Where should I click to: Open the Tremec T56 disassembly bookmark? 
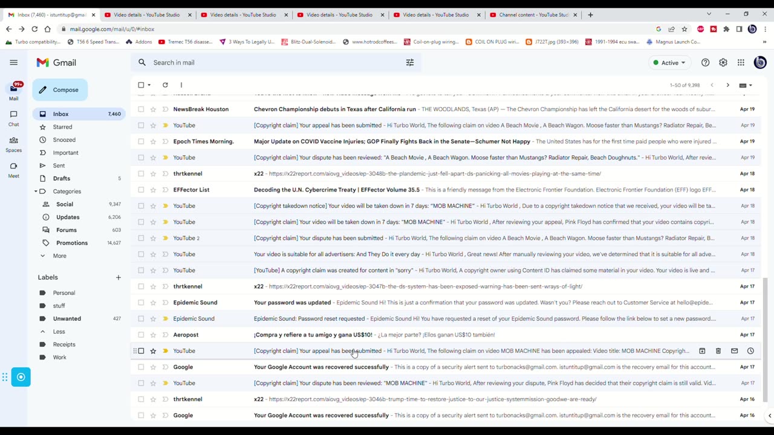185,42
